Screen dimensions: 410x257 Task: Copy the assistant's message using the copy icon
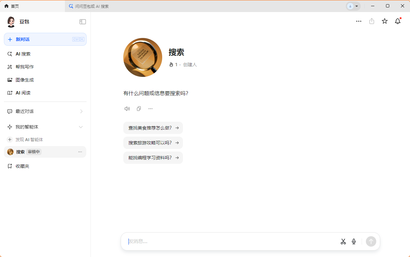tap(139, 108)
